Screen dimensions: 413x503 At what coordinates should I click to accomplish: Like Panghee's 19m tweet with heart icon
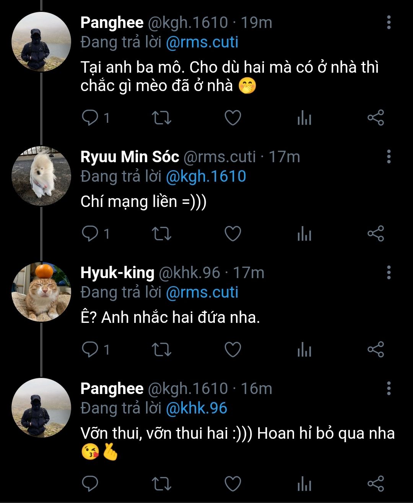(x=233, y=118)
